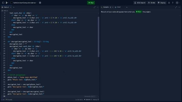Click the main.cr breadcrumb under the tab
Screen dimensions: 182x102
pyautogui.click(x=5, y=11)
